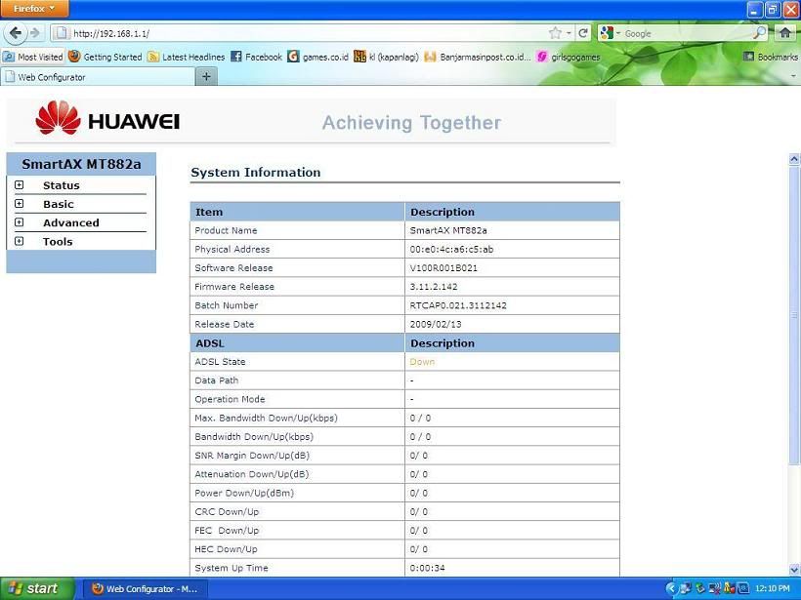
Task: Click the vertical scrollbar thumb
Action: [794, 315]
